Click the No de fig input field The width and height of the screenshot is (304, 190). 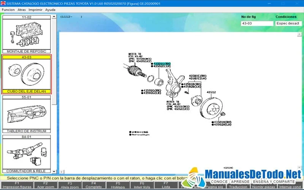(257, 24)
